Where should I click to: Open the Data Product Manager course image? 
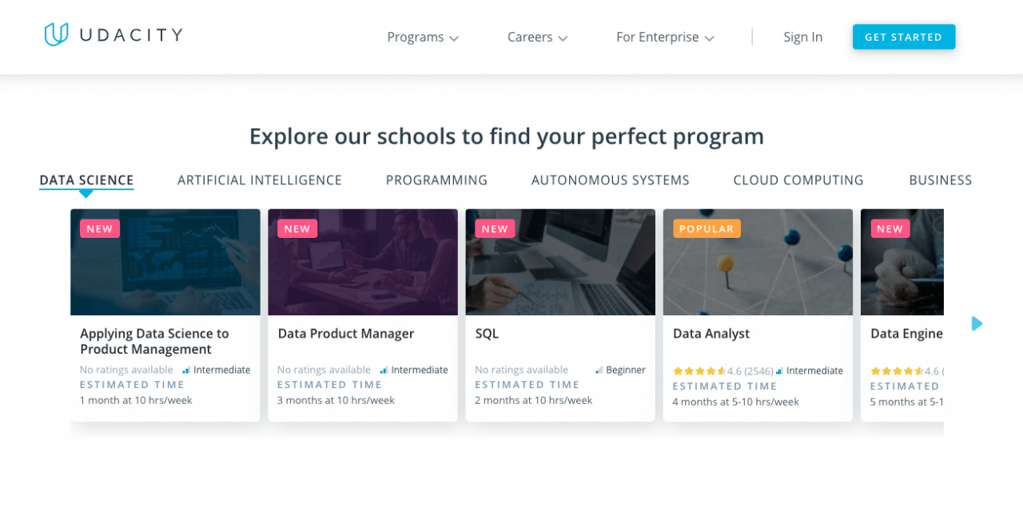pyautogui.click(x=363, y=262)
